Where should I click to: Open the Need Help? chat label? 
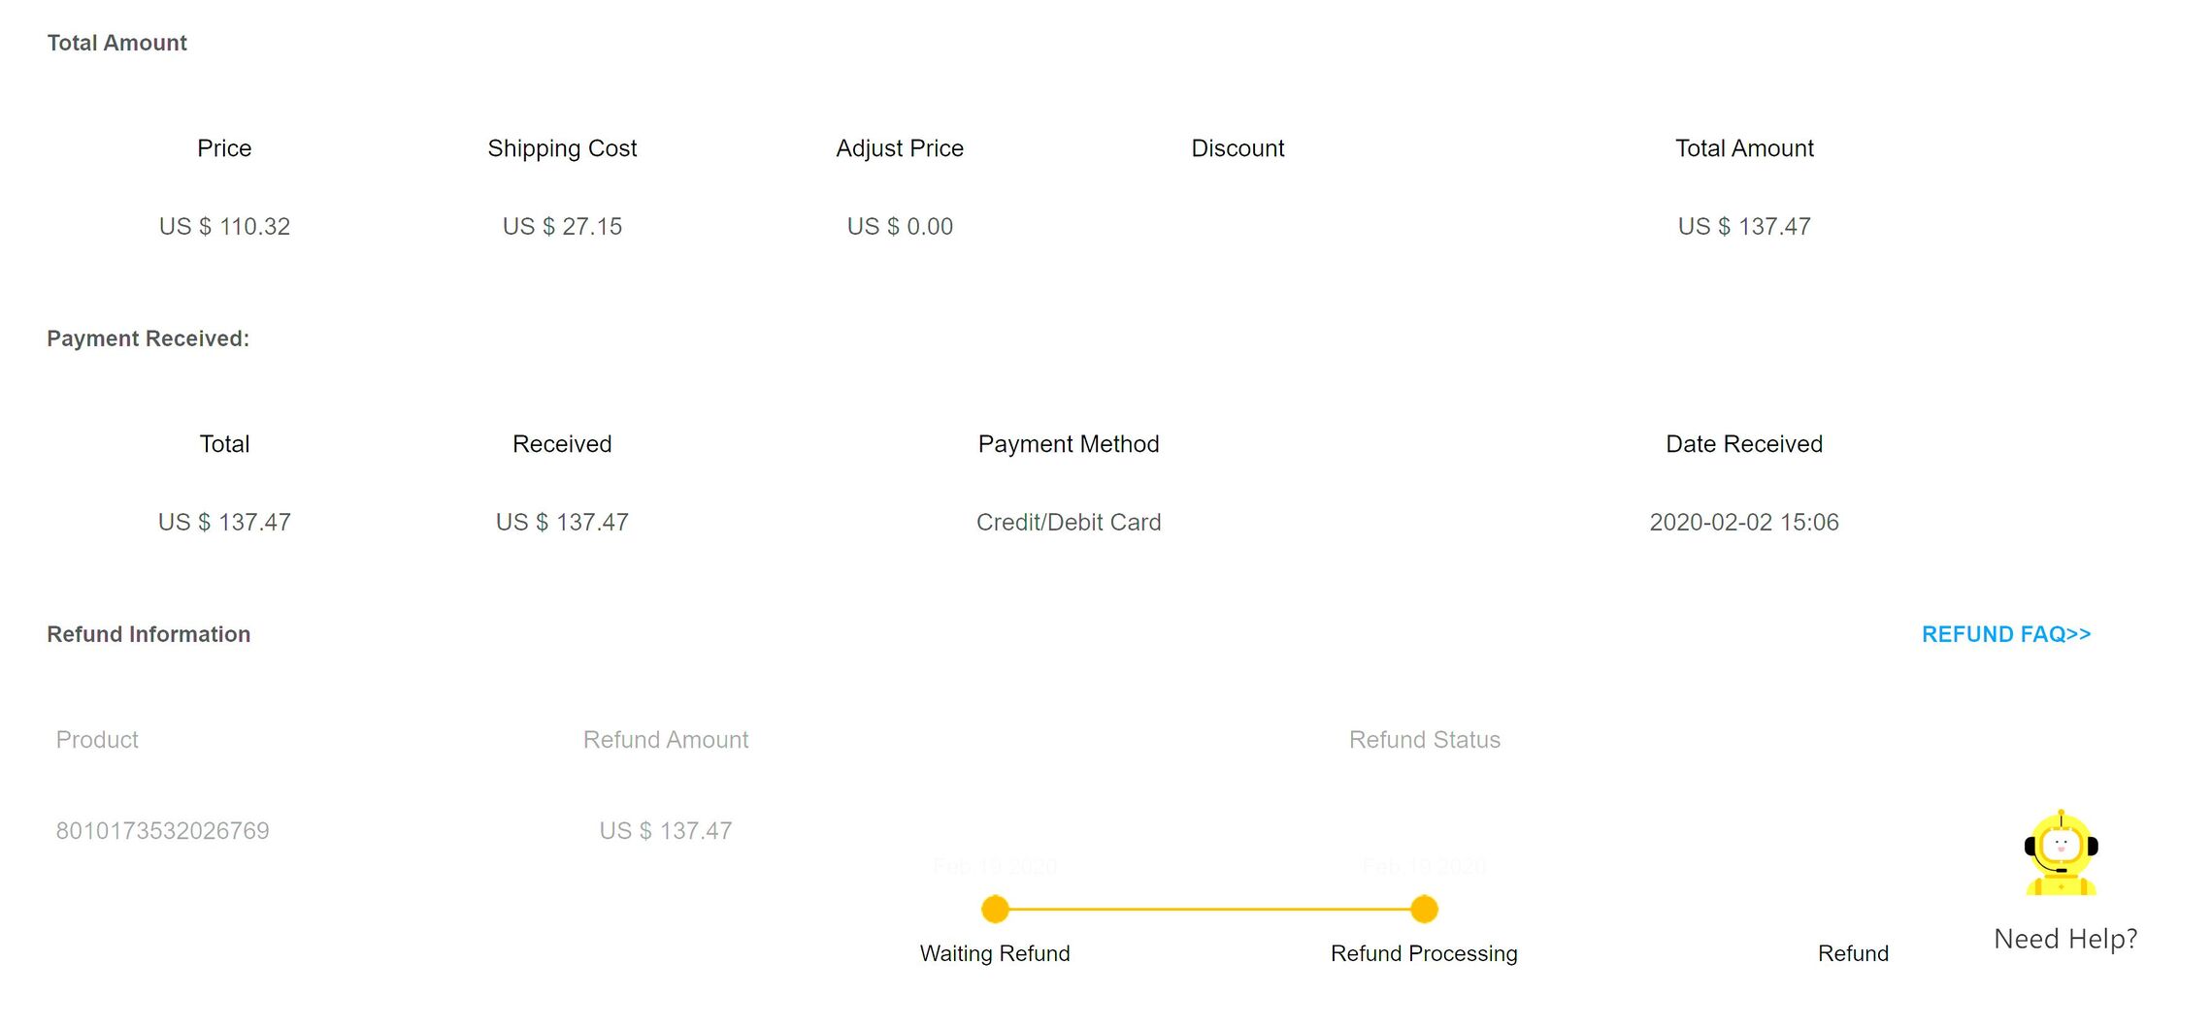[x=2065, y=939]
